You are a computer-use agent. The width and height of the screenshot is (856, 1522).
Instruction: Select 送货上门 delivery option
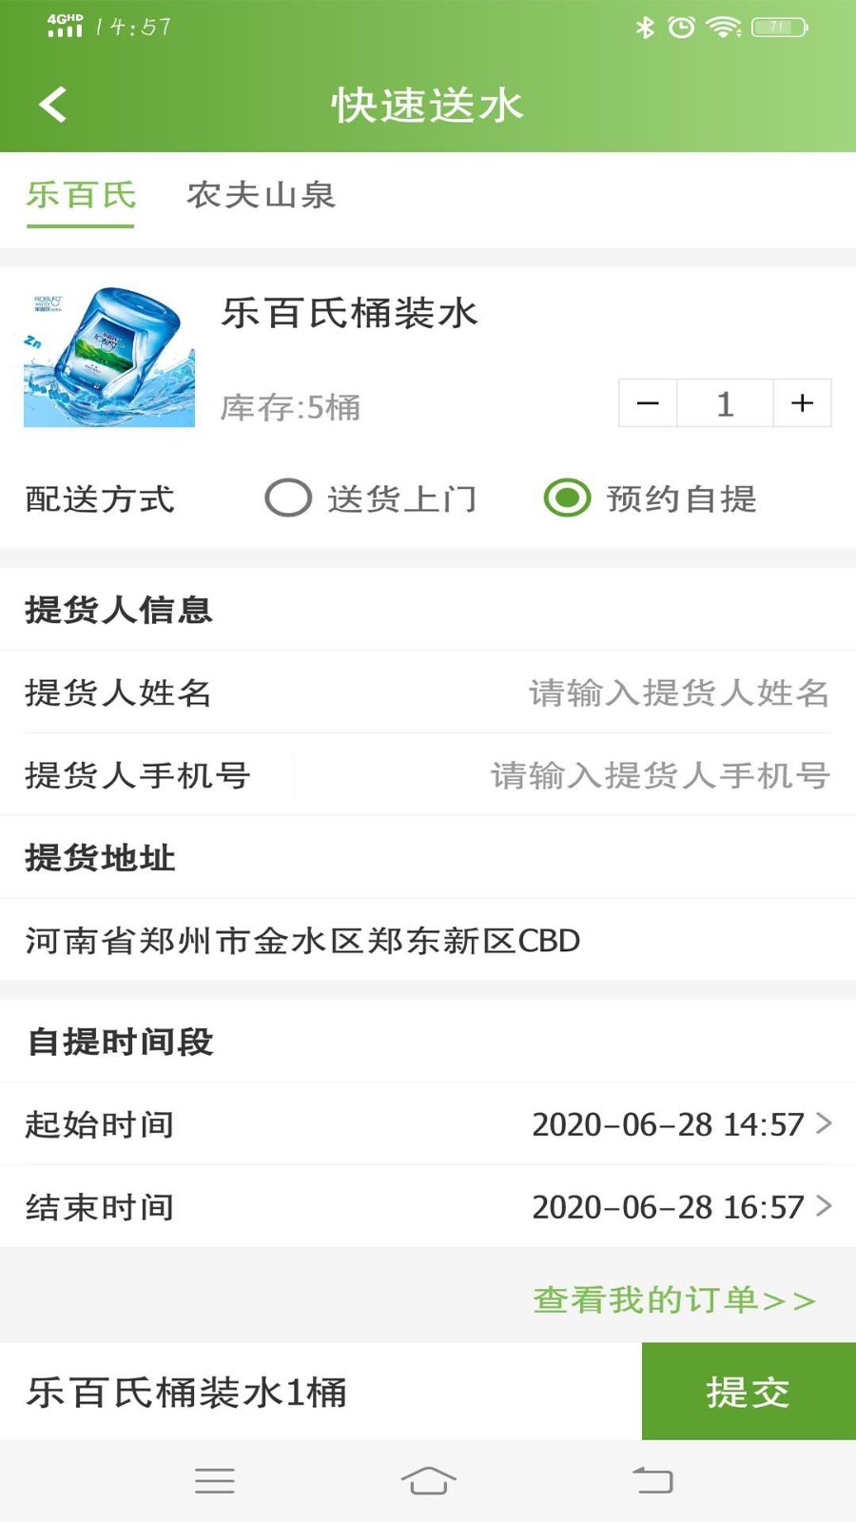(x=288, y=498)
